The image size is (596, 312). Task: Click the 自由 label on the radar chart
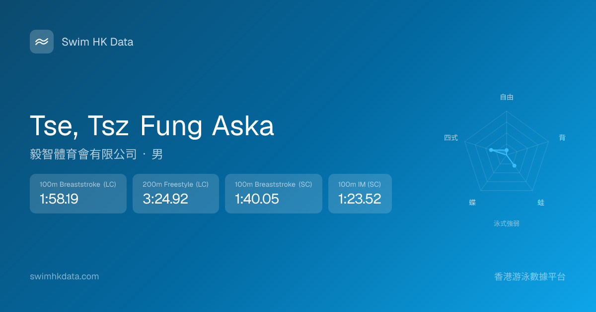(x=507, y=98)
